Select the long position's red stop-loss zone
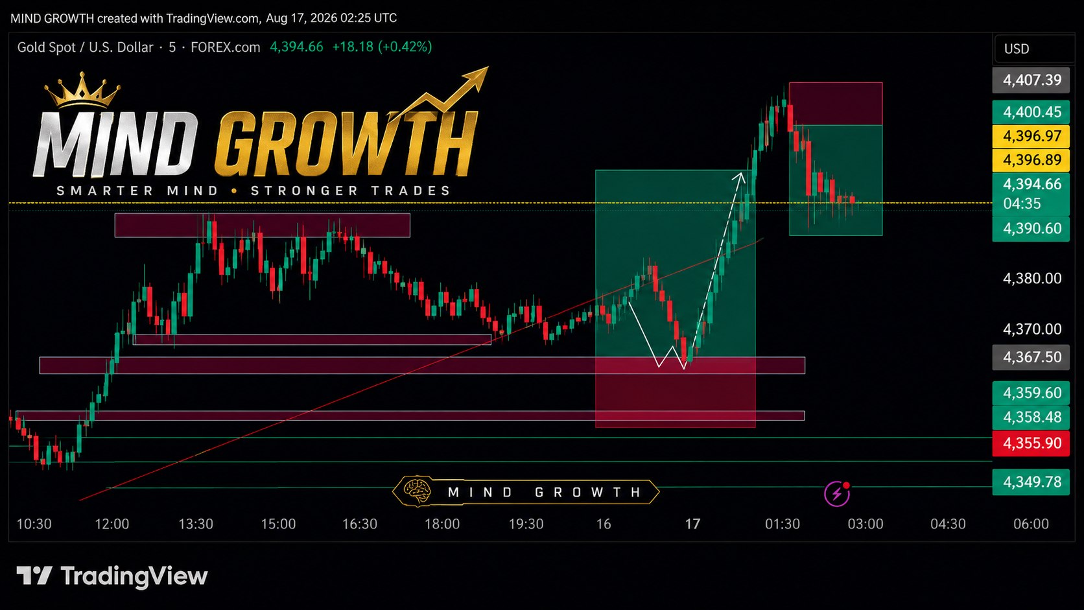Image resolution: width=1084 pixels, height=610 pixels. tap(676, 392)
